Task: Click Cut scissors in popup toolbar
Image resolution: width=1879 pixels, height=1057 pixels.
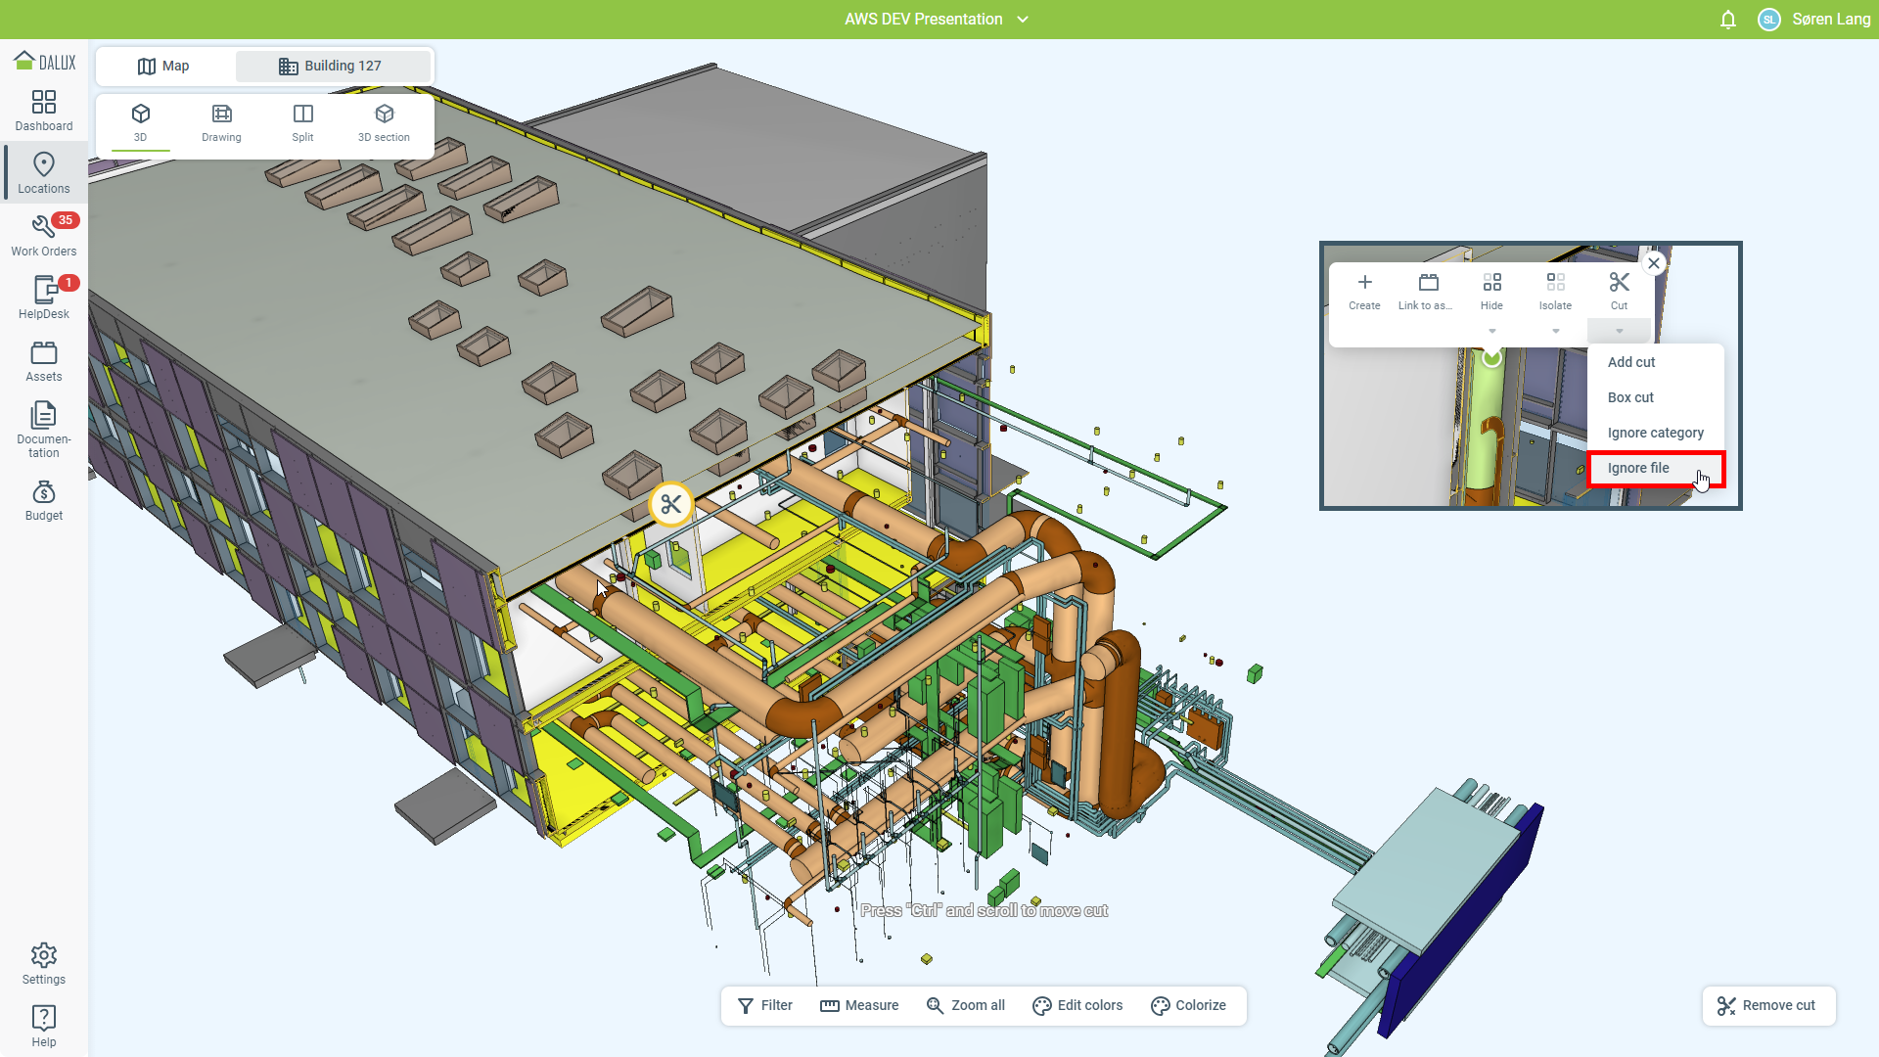Action: [x=1620, y=292]
